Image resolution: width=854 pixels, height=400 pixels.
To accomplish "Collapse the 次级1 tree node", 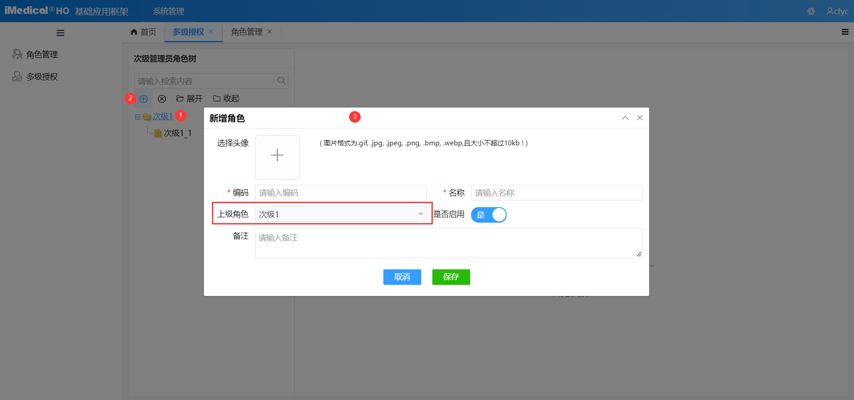I will click(137, 116).
